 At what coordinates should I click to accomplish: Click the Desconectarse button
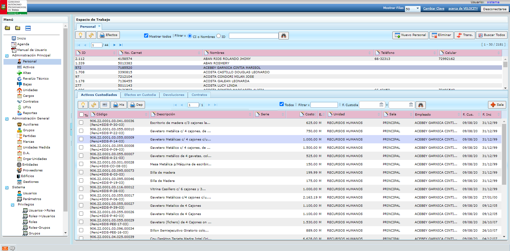[495, 9]
